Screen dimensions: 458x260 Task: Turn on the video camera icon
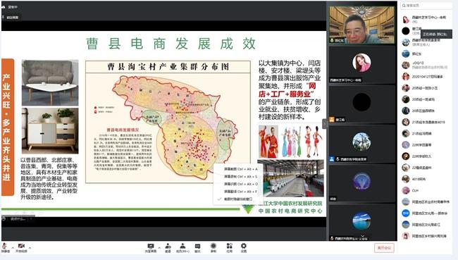(x=21, y=247)
